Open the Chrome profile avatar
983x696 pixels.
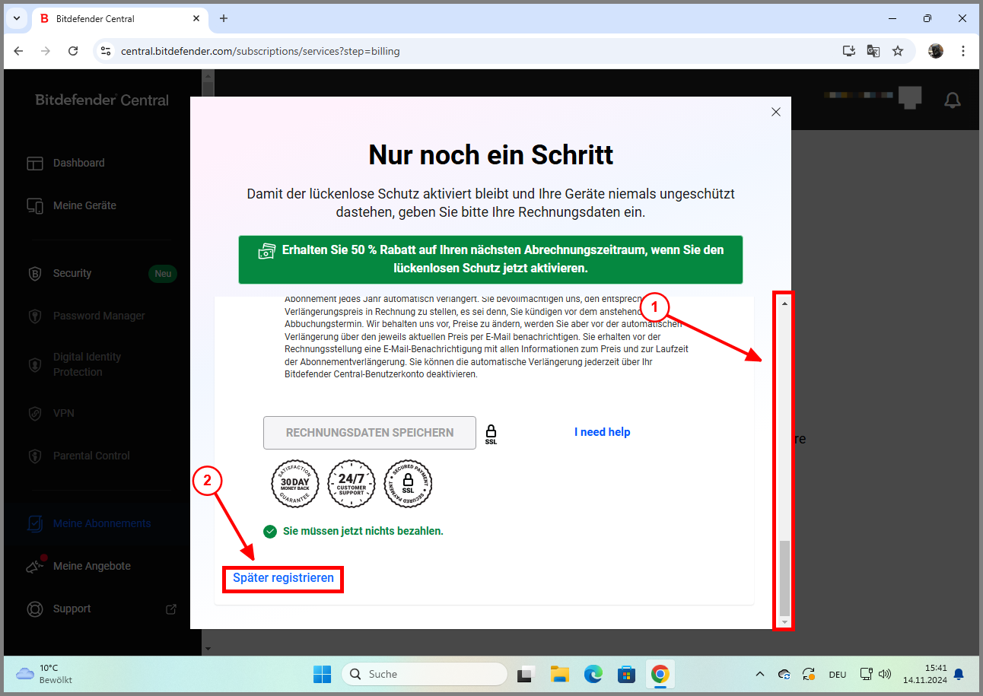pos(936,51)
